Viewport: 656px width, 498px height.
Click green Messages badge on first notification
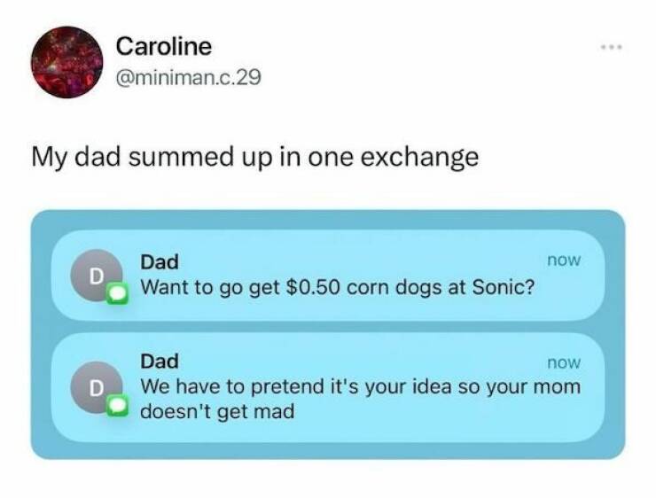point(117,295)
